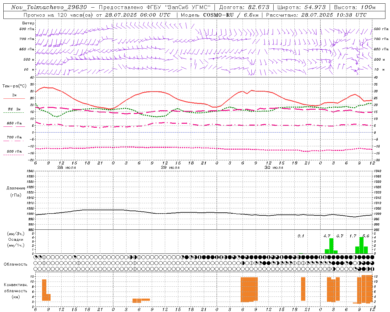Select the 'Долгота: 82.673' header value
The height and width of the screenshot is (312, 390).
pos(244,7)
